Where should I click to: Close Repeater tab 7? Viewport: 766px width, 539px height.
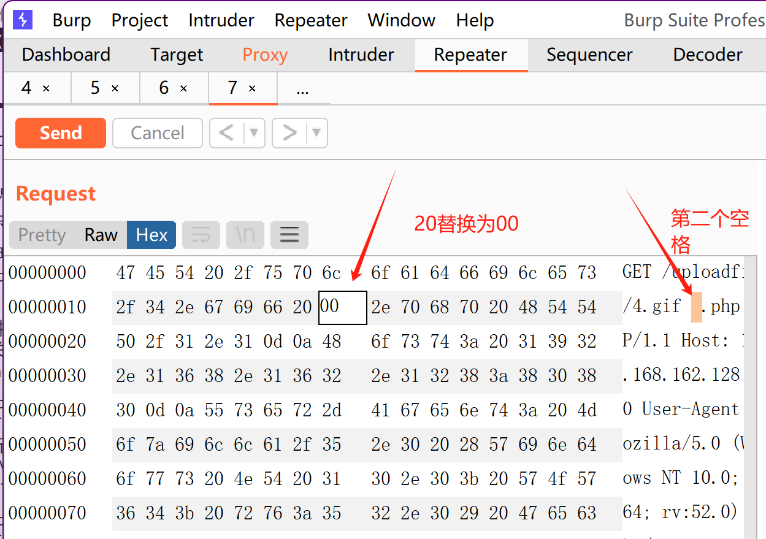click(x=252, y=89)
